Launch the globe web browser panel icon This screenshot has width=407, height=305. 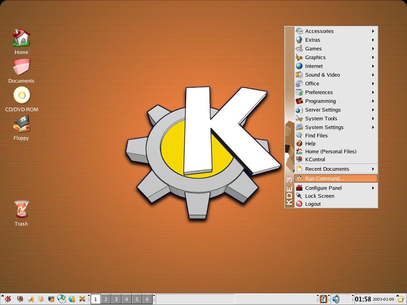point(62,299)
